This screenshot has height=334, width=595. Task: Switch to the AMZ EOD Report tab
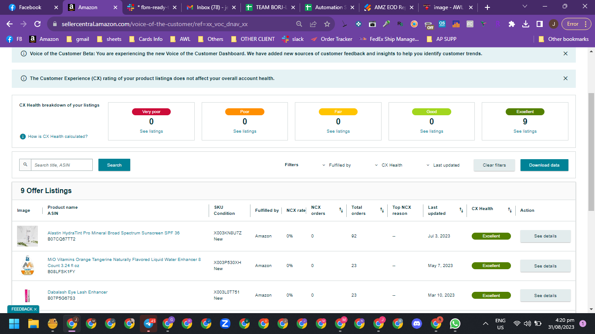pyautogui.click(x=389, y=7)
